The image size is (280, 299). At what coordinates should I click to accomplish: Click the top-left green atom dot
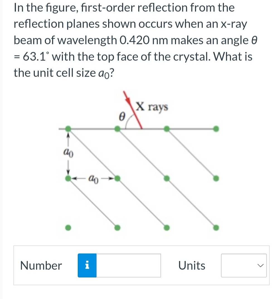[x=68, y=129]
